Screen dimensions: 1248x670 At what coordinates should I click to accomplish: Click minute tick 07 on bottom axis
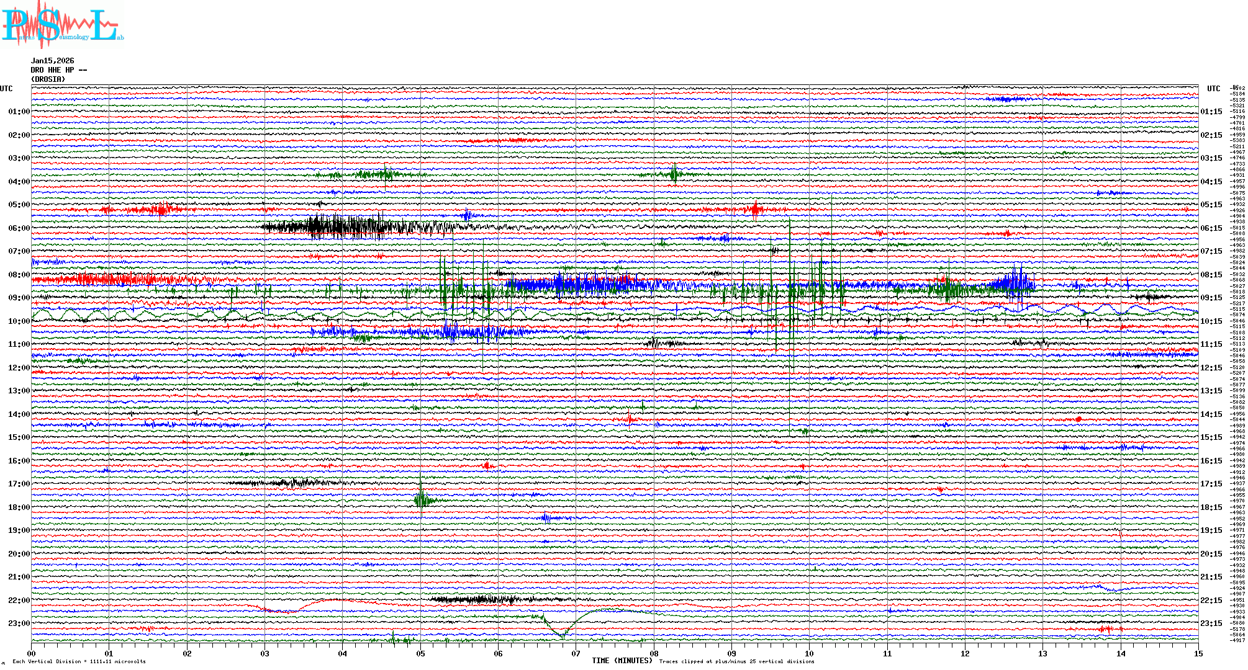pyautogui.click(x=576, y=654)
